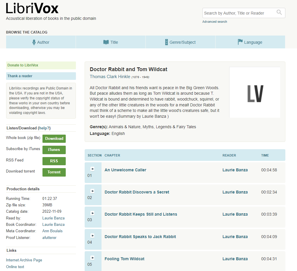
Task: Click the Torrent download button
Action: tap(54, 172)
